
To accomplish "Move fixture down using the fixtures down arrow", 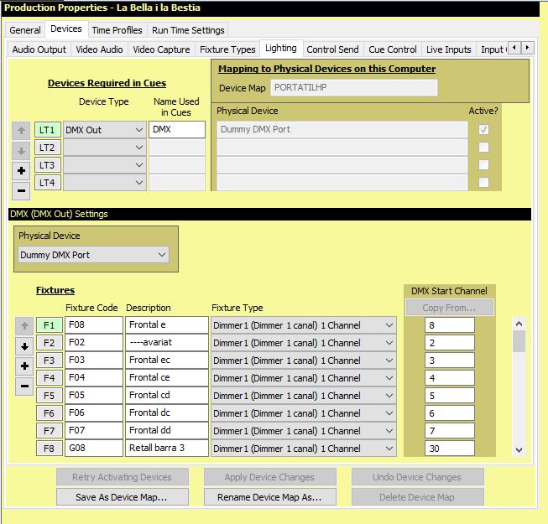I will click(x=24, y=345).
